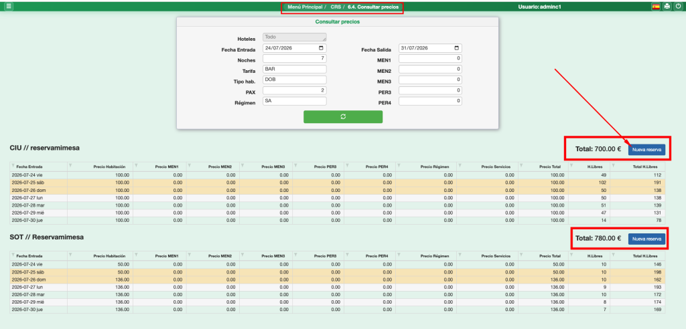The image size is (686, 329).
Task: Click the 6.4. Consultar precios breadcrumb
Action: 373,7
